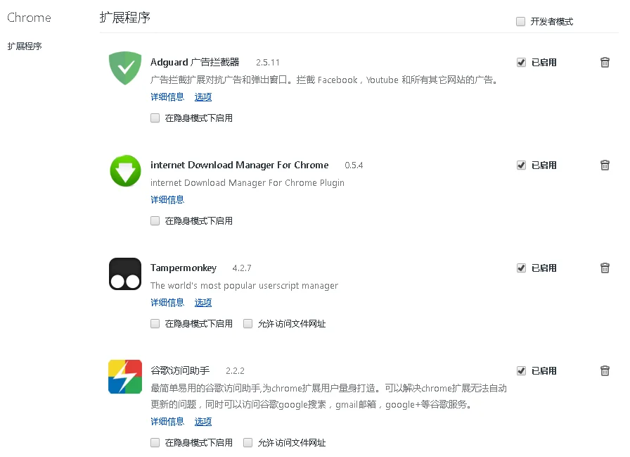Check Tampermonkey 允许访问文件网址 box
This screenshot has width=630, height=457.
248,323
